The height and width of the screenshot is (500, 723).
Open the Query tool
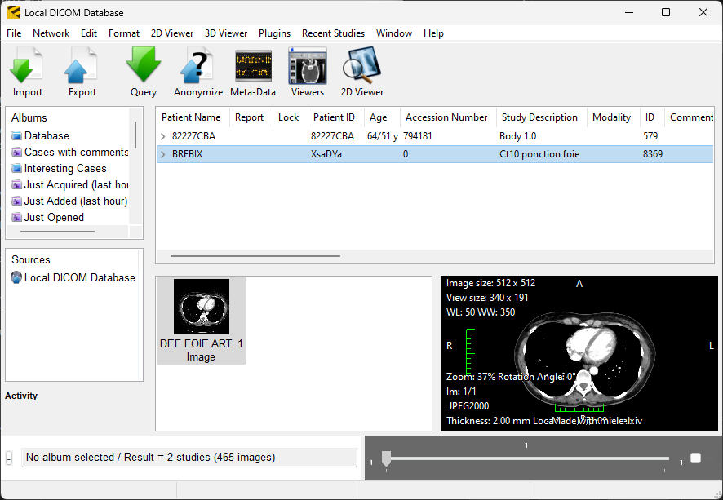[x=143, y=71]
